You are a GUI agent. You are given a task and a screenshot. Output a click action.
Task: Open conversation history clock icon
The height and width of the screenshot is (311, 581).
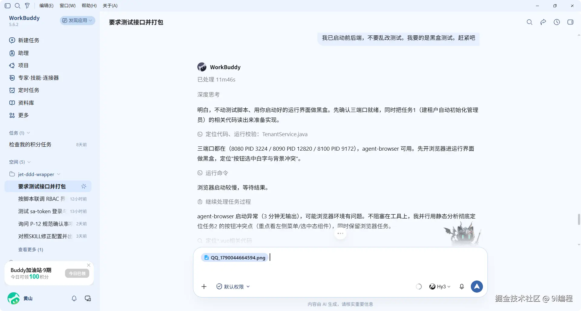coord(557,22)
